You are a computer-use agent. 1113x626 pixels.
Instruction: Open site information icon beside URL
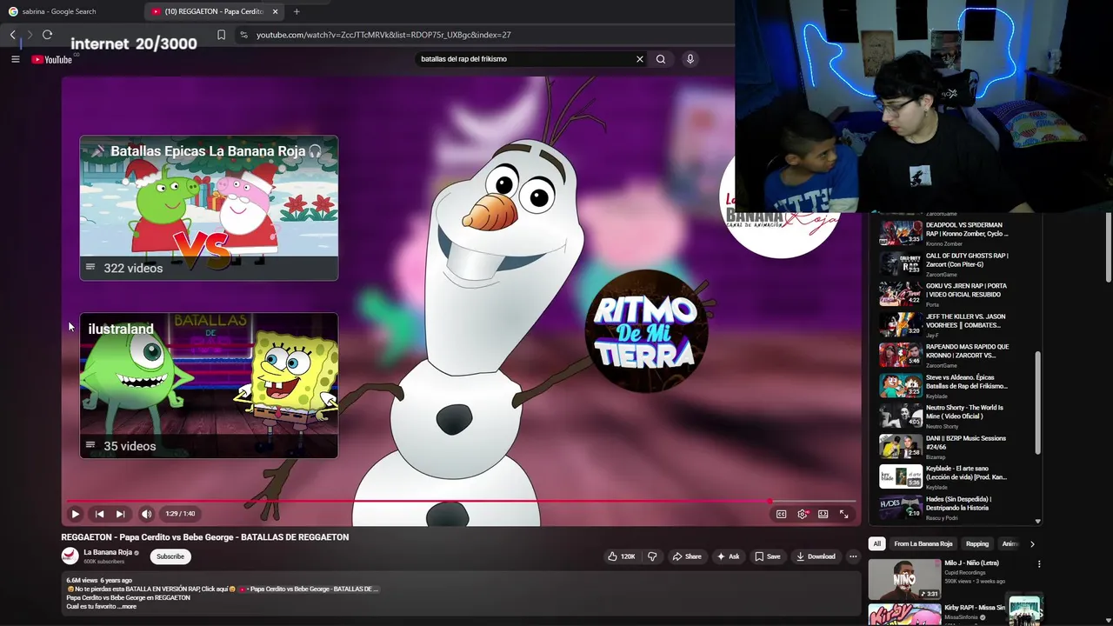(243, 35)
